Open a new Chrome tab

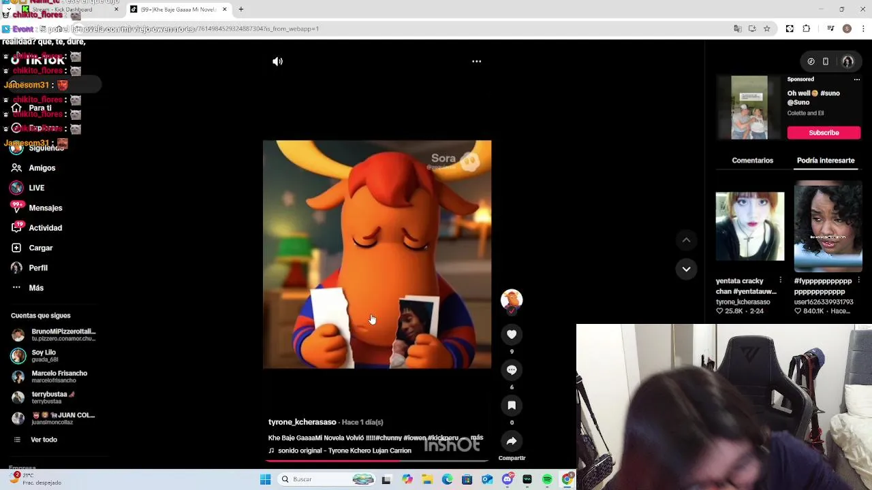240,9
